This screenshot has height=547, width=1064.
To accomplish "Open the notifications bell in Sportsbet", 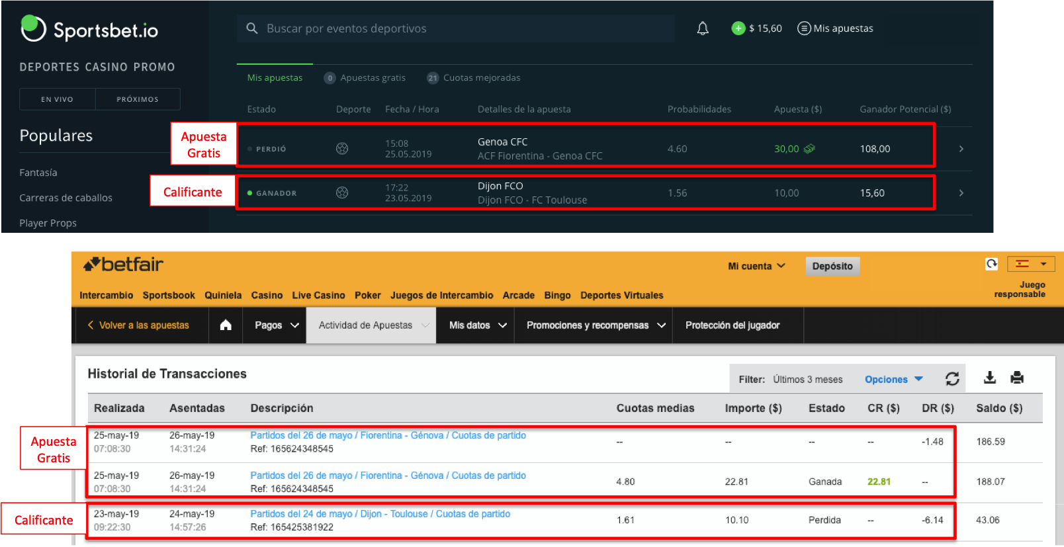I will (703, 28).
